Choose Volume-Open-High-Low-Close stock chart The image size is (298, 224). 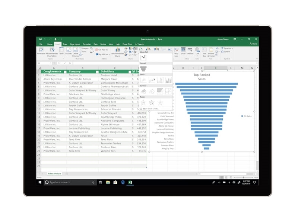168,80
